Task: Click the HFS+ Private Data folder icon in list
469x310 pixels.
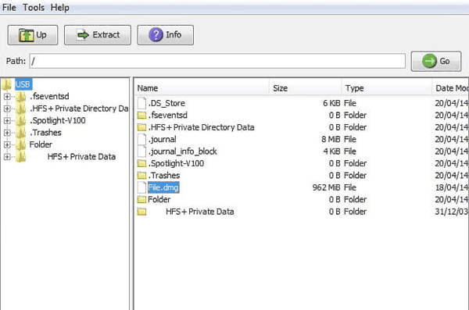Action: pyautogui.click(x=141, y=212)
